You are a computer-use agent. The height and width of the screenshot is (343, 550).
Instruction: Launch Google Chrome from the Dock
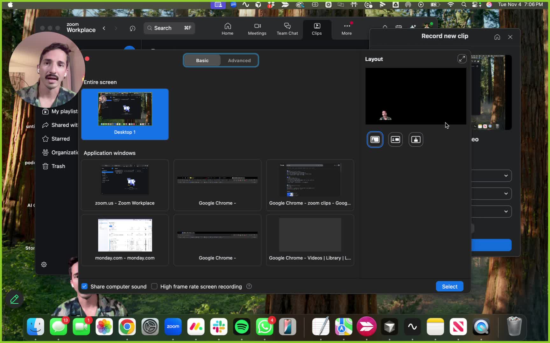tap(127, 326)
